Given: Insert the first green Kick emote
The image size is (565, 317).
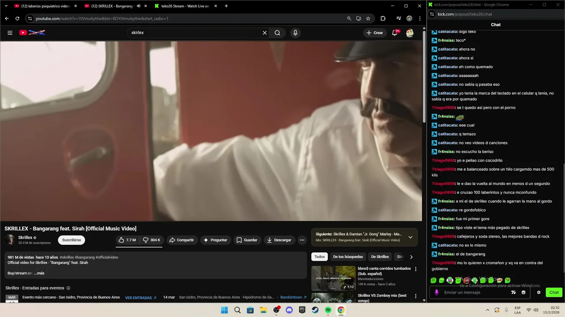Looking at the screenshot, I should [x=433, y=280].
